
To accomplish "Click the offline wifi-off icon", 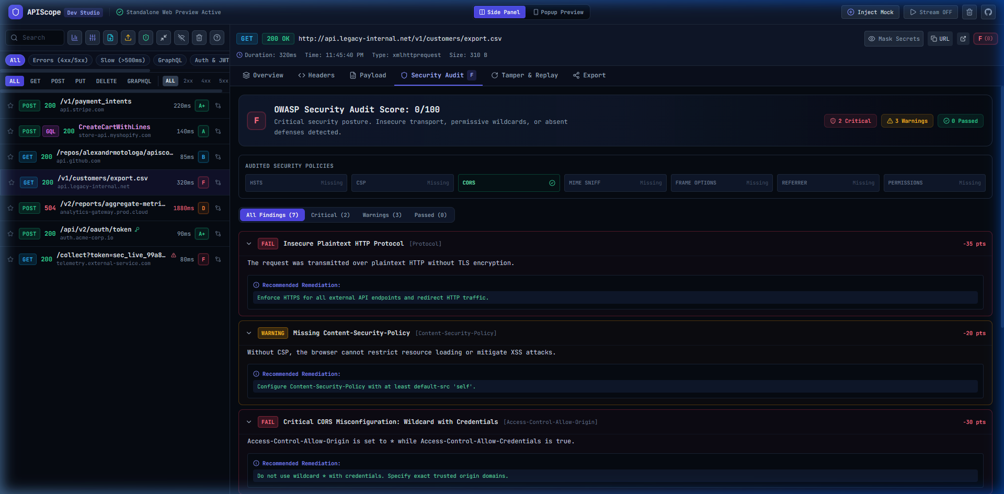I will [x=181, y=38].
